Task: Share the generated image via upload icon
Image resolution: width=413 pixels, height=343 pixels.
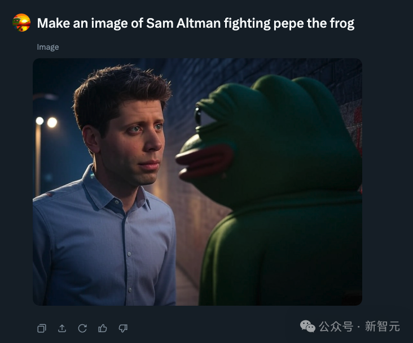Action: click(62, 328)
